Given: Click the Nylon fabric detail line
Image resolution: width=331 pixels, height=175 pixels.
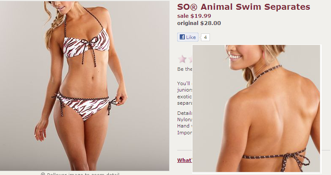Looking at the screenshot, I should point(185,119).
